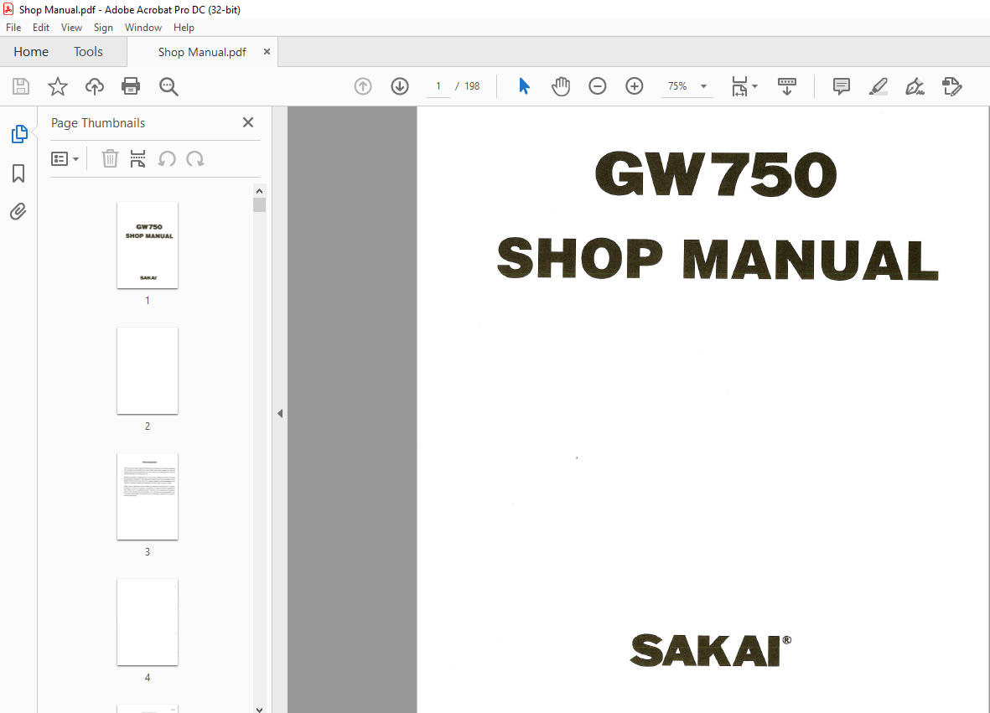Choose the Selection arrow tool

(524, 86)
